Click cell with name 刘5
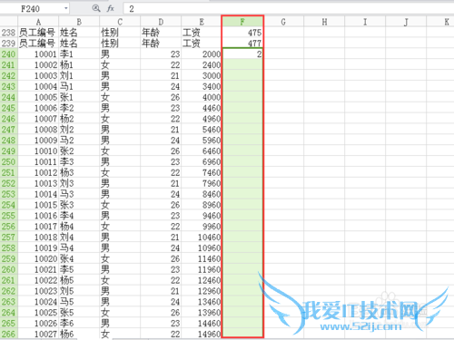Viewport: 454px width, 340px height. (79, 291)
